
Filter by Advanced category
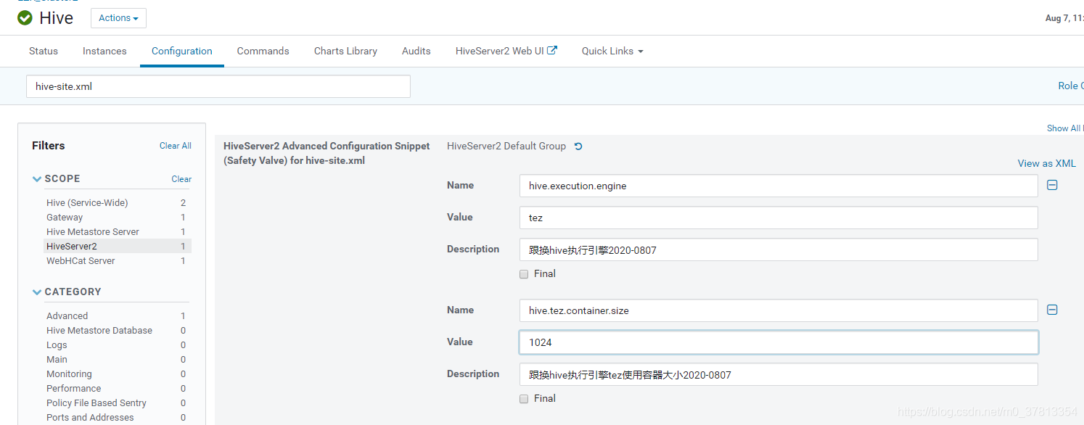point(67,316)
